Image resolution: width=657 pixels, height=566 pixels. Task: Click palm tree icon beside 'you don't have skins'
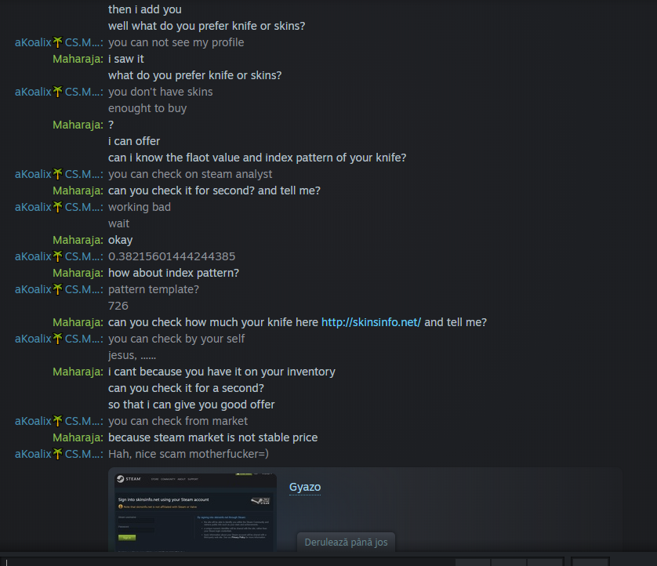coord(57,92)
